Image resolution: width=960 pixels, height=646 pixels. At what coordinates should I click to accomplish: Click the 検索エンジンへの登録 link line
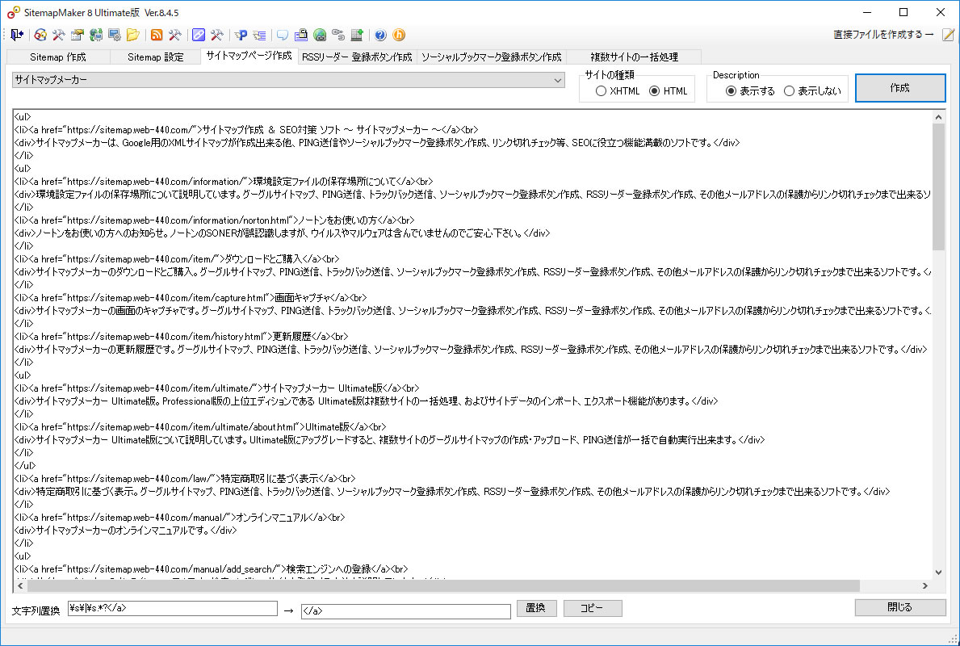click(212, 568)
